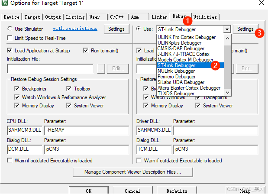Image resolution: width=268 pixels, height=194 pixels.
Task: Toggle simulator Breakpoints checkbox
Action: pos(17,88)
